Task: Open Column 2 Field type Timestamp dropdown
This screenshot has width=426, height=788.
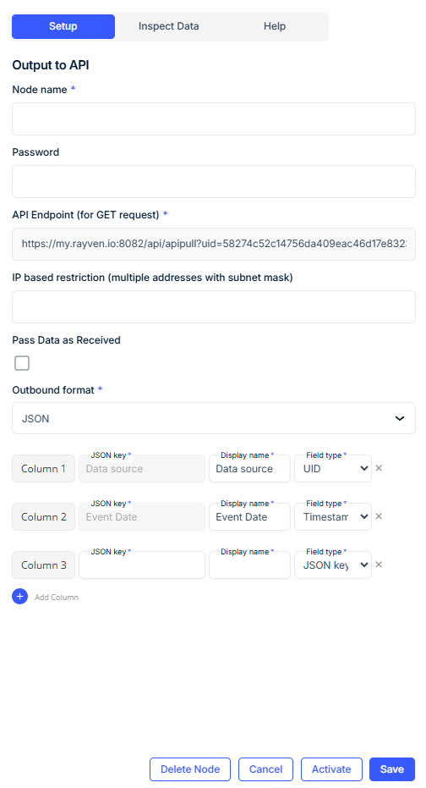Action: tap(333, 516)
